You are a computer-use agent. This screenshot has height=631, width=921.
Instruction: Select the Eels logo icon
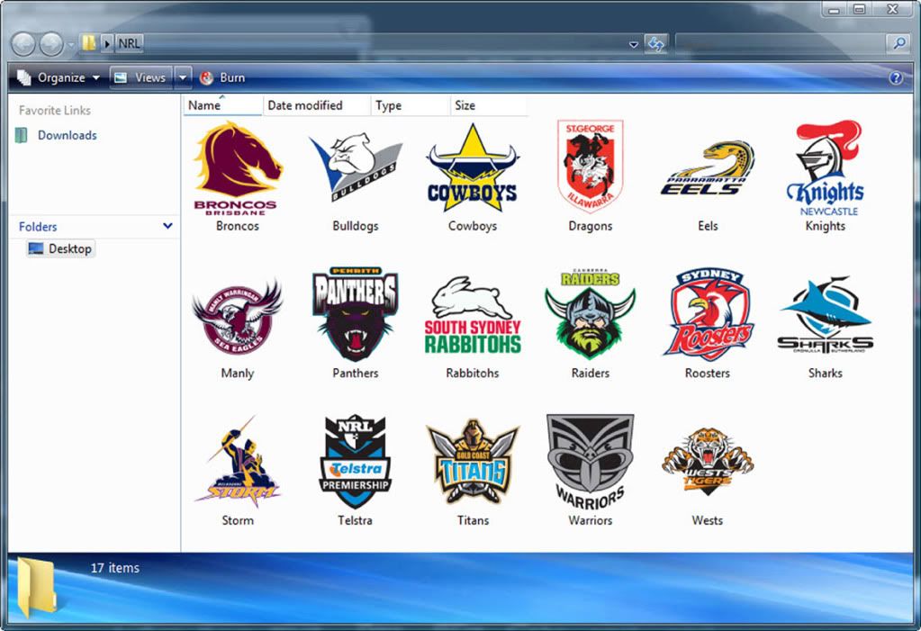click(708, 168)
